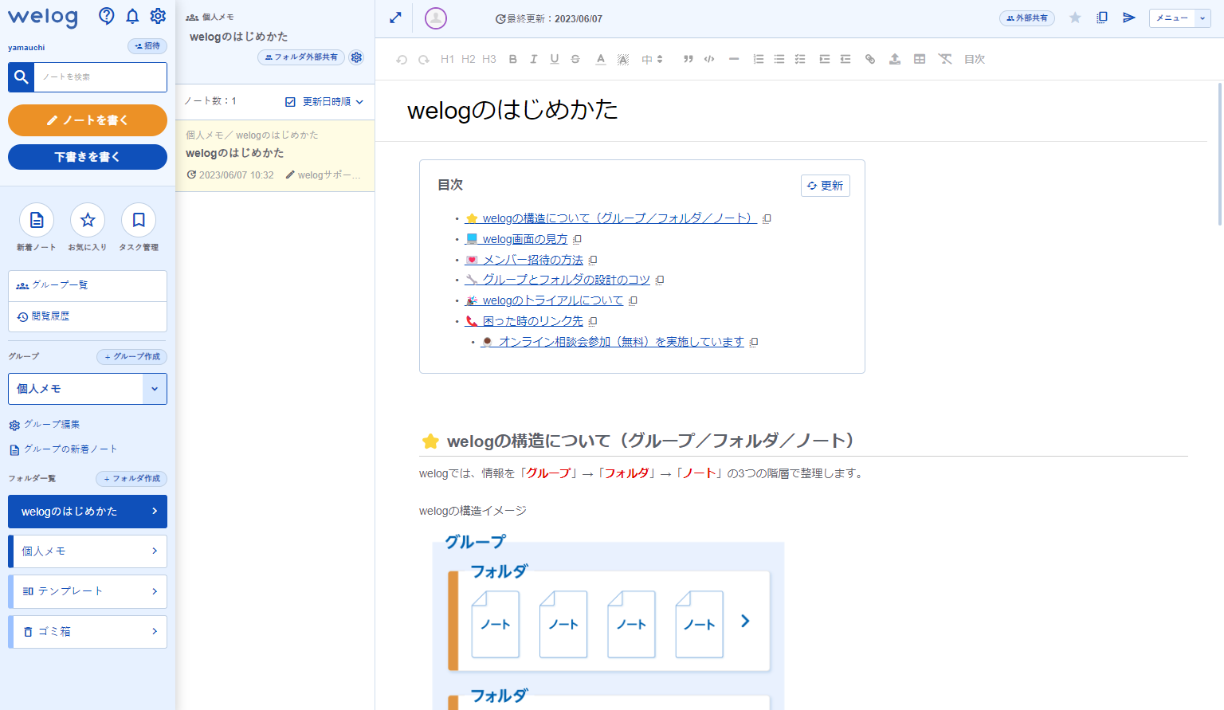The image size is (1224, 710).
Task: Redo the last edit
Action: click(424, 59)
